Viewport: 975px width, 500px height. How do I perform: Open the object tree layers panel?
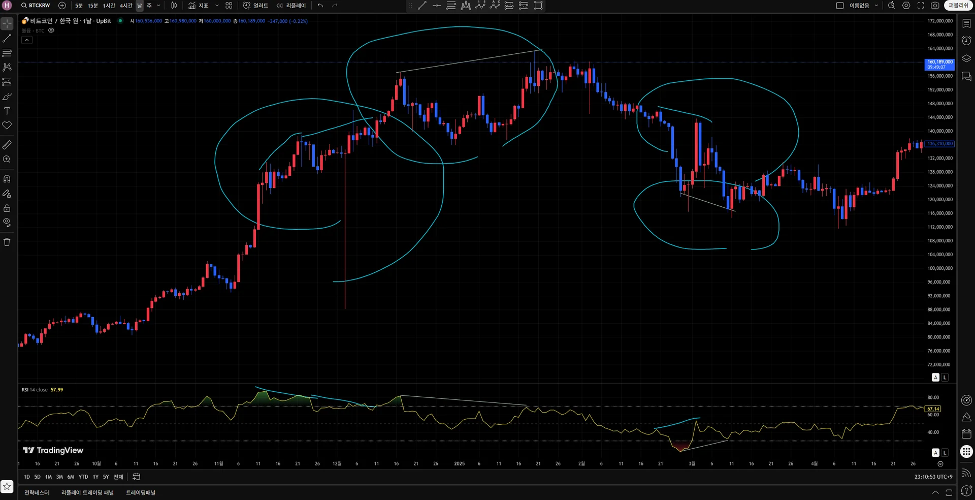[x=966, y=58]
